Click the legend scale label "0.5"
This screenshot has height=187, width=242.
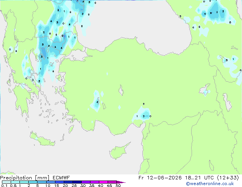(13, 185)
